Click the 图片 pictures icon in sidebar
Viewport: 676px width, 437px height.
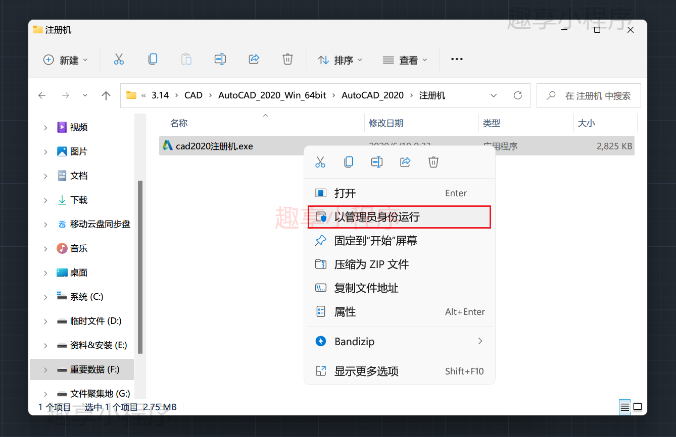pyautogui.click(x=62, y=151)
